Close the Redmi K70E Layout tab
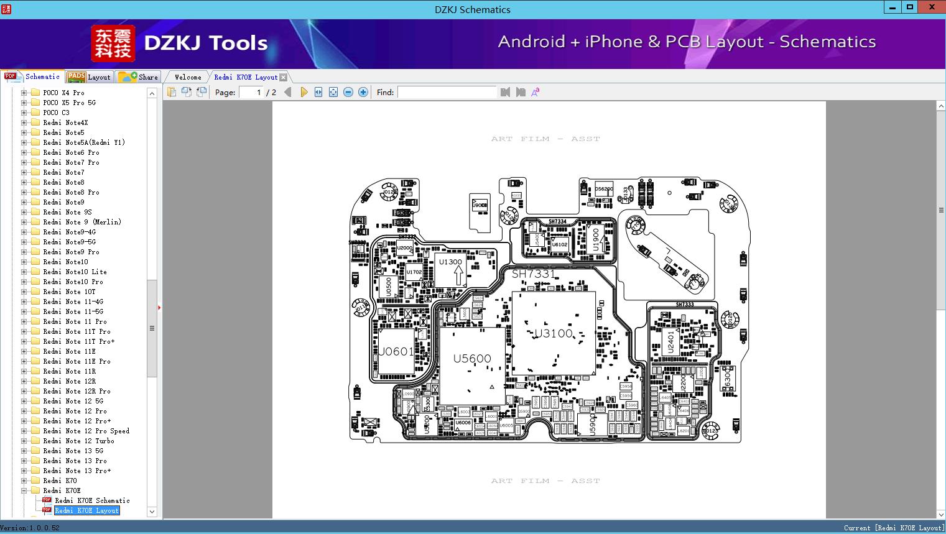The width and height of the screenshot is (946, 534). coord(284,77)
